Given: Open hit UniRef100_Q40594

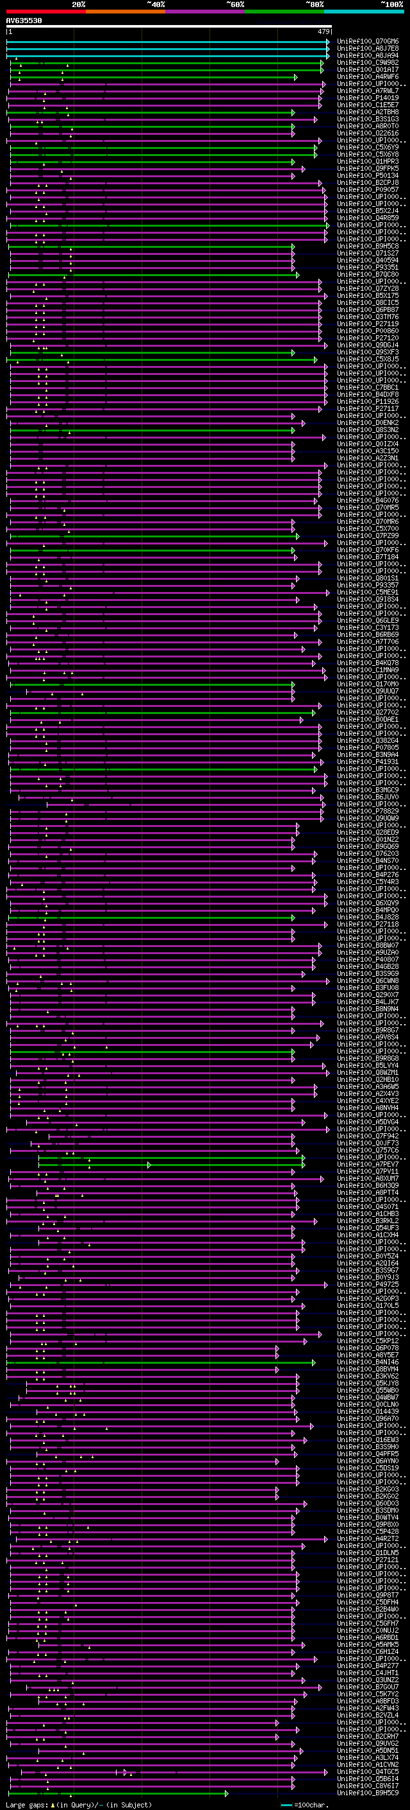Looking at the screenshot, I should [368, 261].
